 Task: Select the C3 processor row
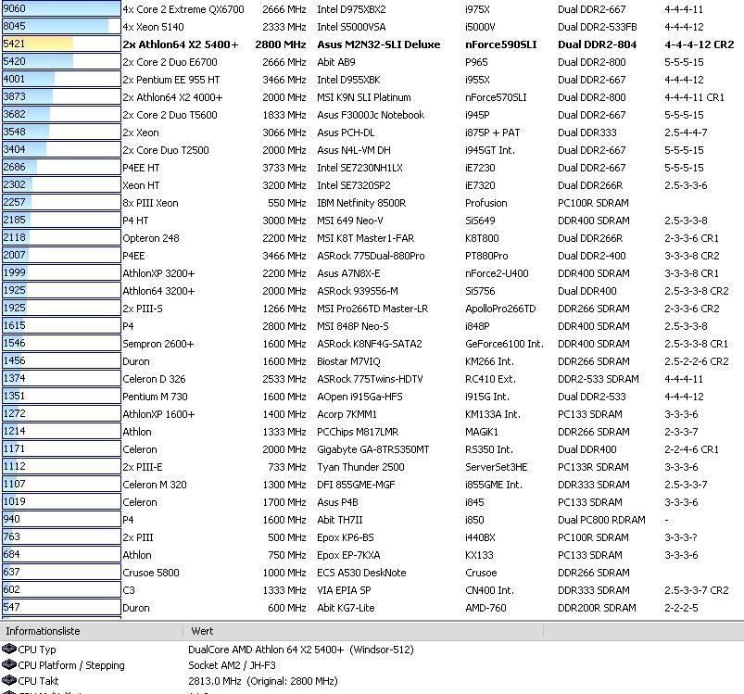click(x=372, y=589)
